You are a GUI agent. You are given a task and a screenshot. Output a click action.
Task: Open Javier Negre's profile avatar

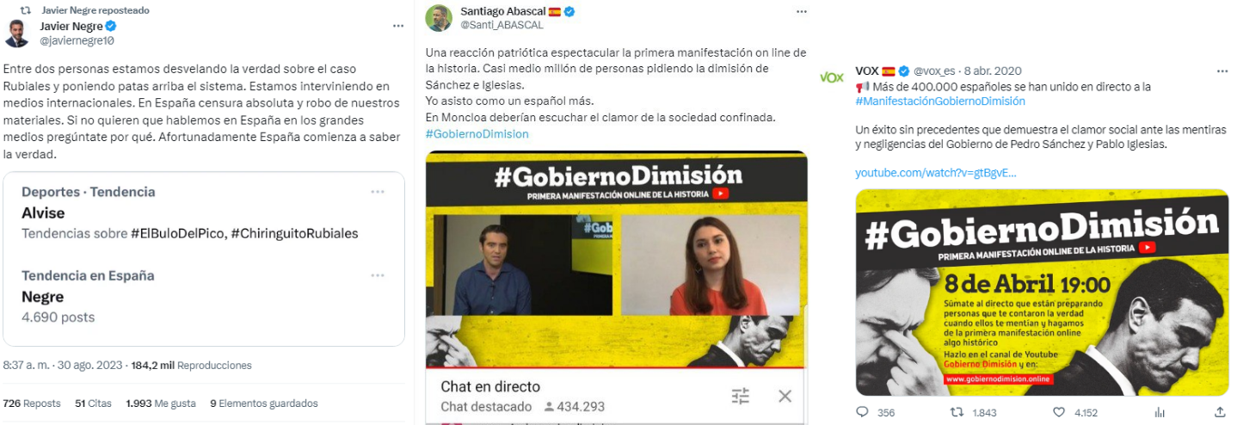tap(17, 33)
